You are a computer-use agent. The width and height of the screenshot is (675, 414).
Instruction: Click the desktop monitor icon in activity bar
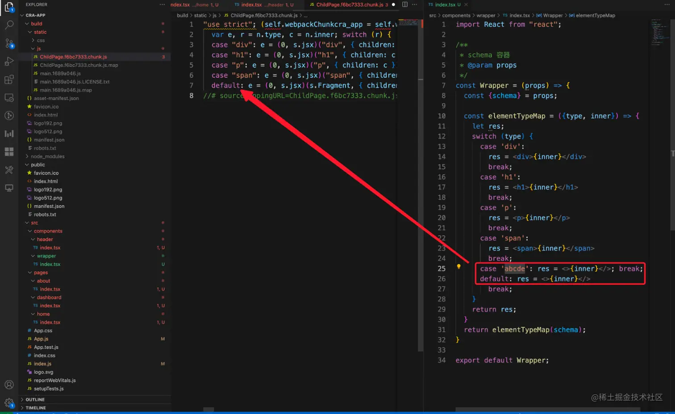coord(9,188)
